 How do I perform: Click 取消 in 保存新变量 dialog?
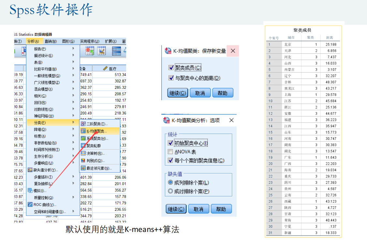(200, 93)
